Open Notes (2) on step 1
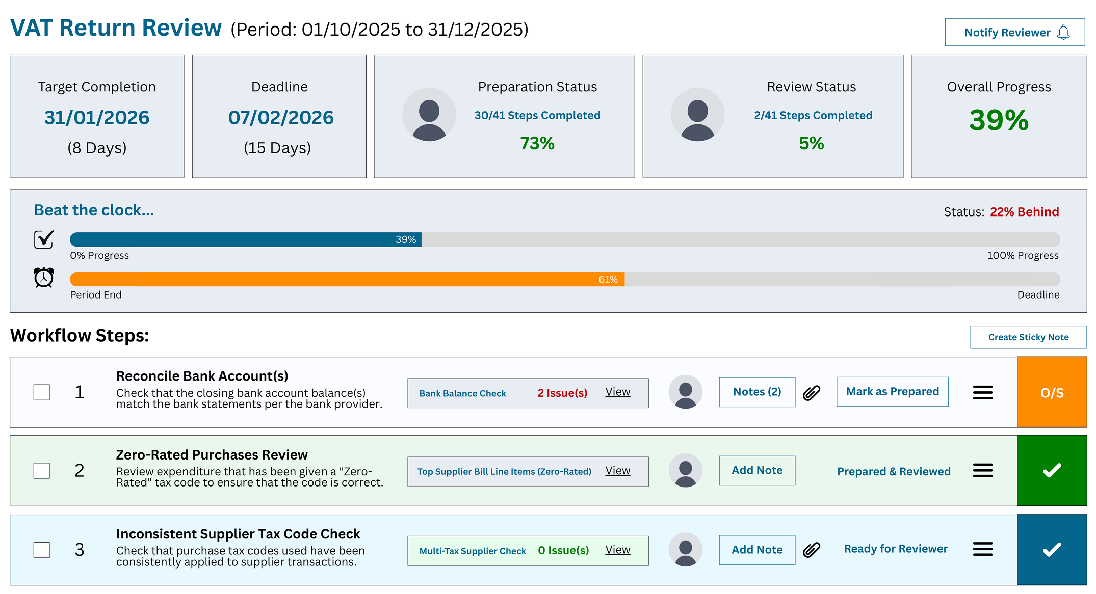1096x594 pixels. [x=757, y=392]
